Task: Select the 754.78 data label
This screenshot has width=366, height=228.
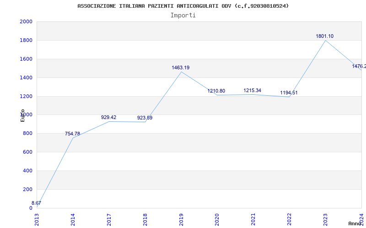Action: point(72,134)
